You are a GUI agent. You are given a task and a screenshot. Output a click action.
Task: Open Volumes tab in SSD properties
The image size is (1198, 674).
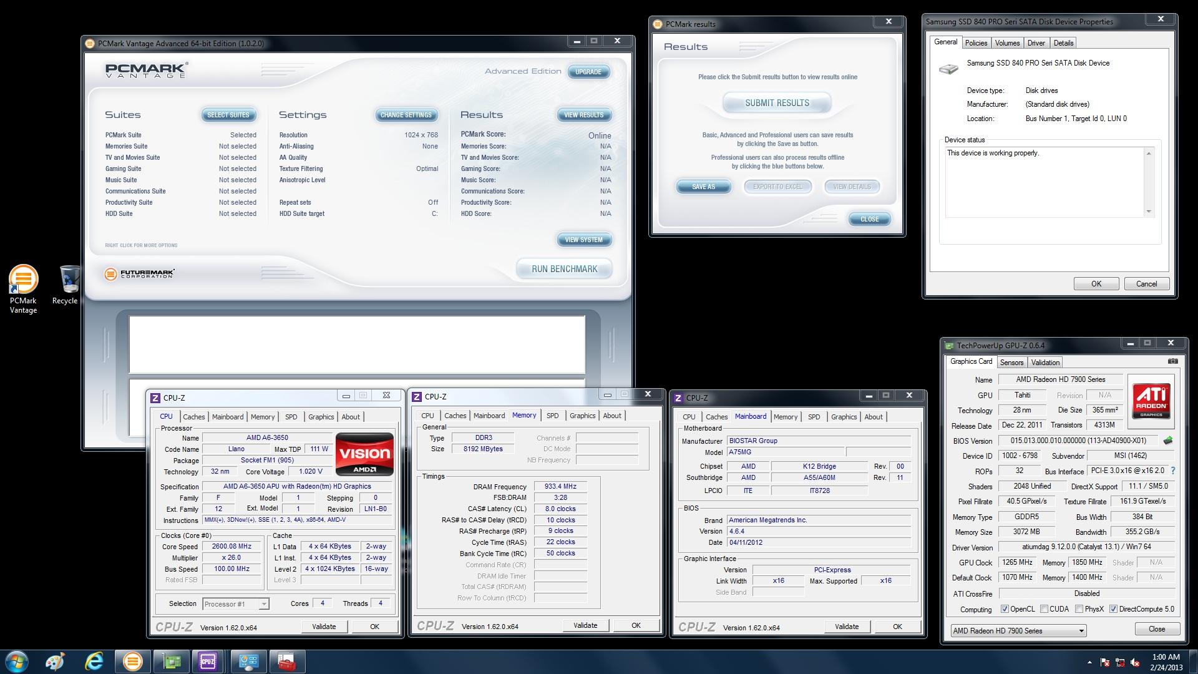pos(1007,43)
